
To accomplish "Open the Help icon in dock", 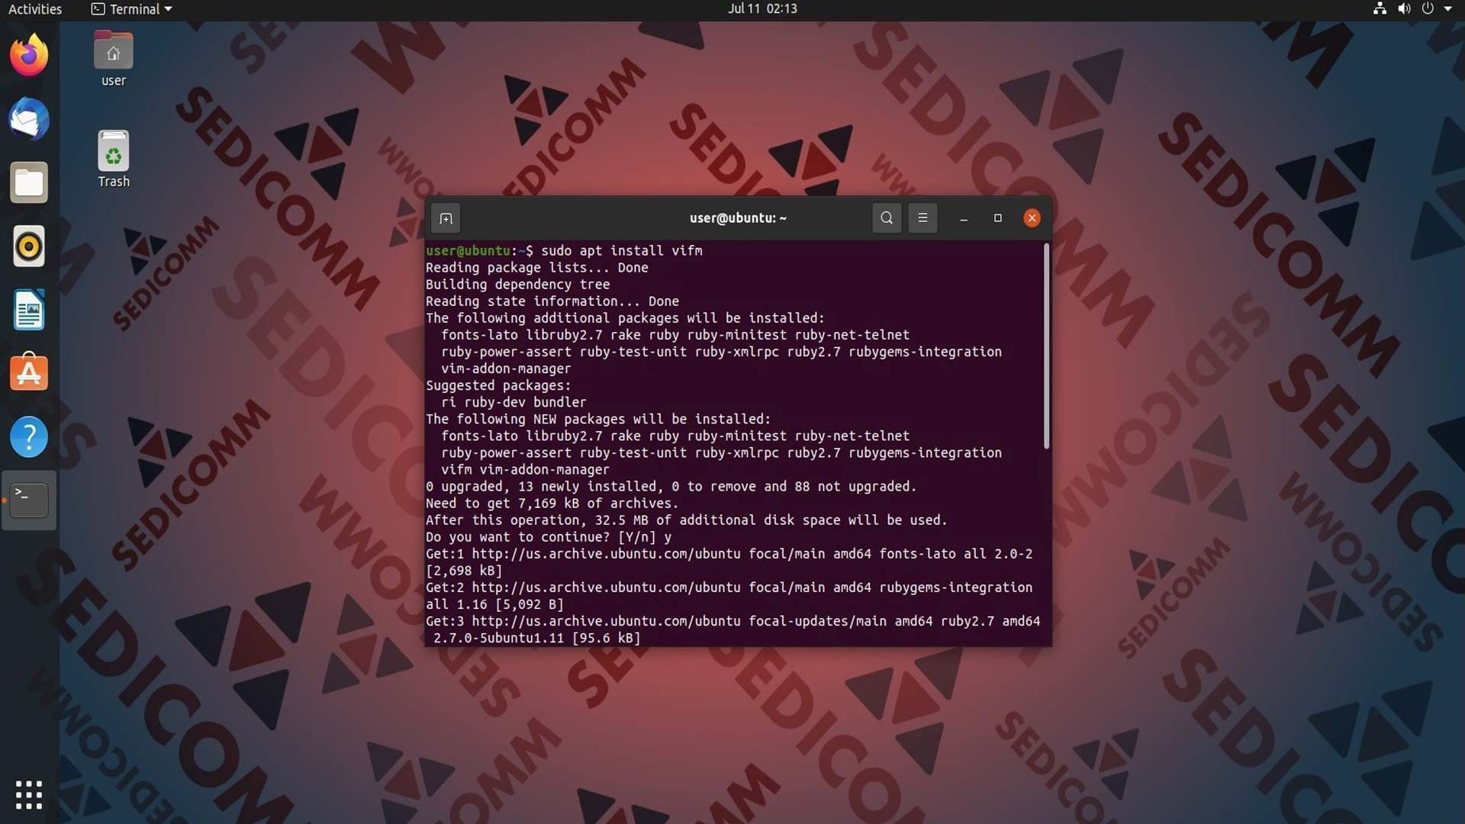I will pos(29,437).
